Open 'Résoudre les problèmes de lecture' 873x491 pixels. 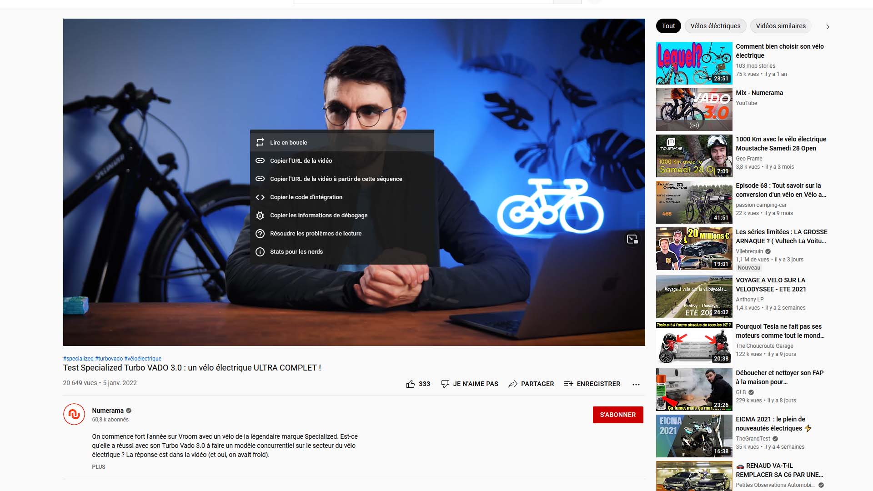[x=342, y=233]
